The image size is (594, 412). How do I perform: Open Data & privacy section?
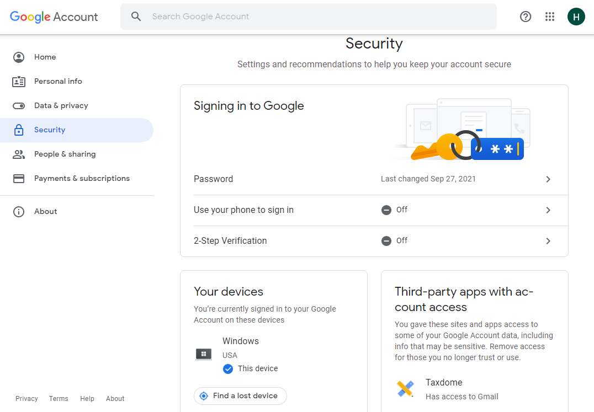(61, 106)
